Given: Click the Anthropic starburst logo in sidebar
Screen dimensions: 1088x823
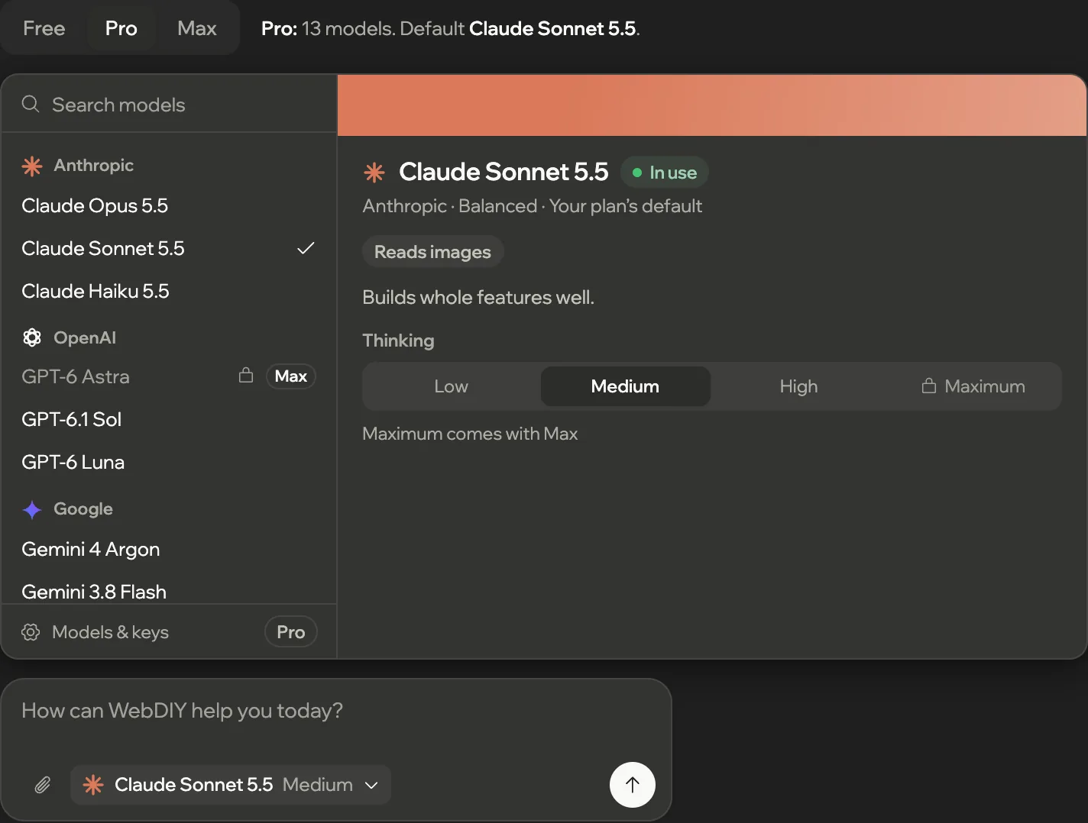Looking at the screenshot, I should click(32, 166).
